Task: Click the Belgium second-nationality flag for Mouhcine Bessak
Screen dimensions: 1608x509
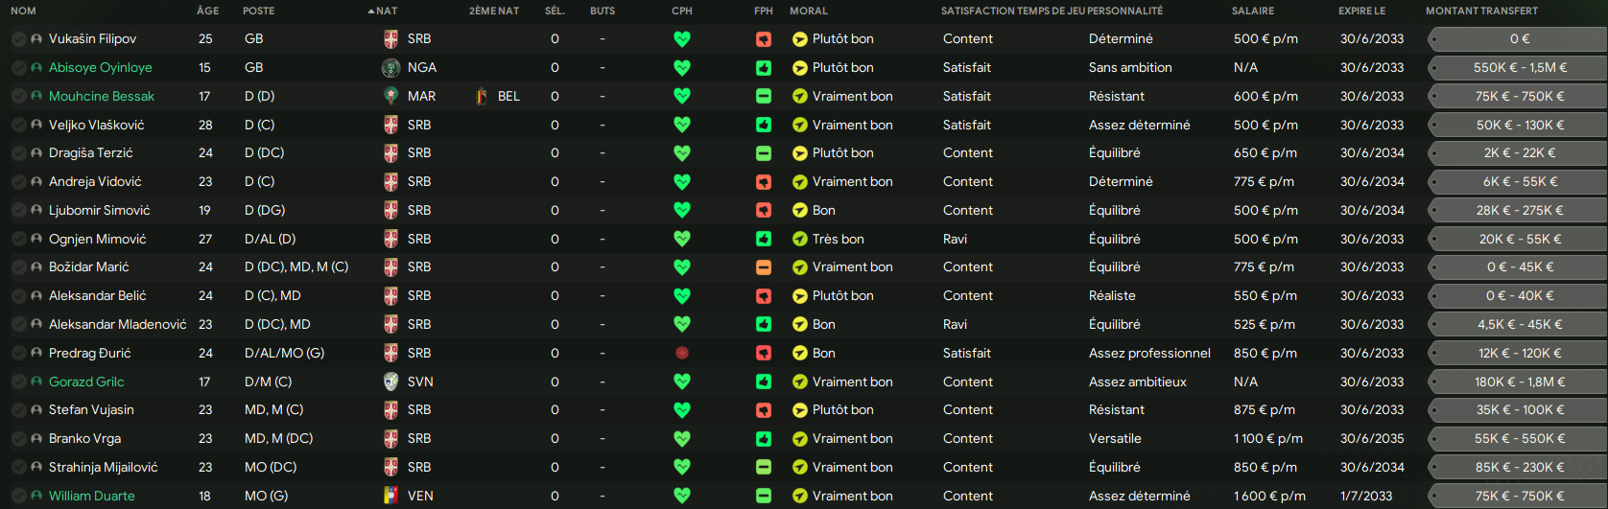Action: coord(482,96)
